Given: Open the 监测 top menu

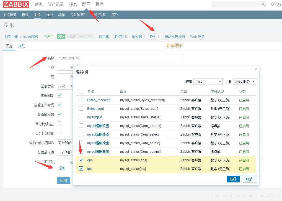Looking at the screenshot, I should 39,4.
